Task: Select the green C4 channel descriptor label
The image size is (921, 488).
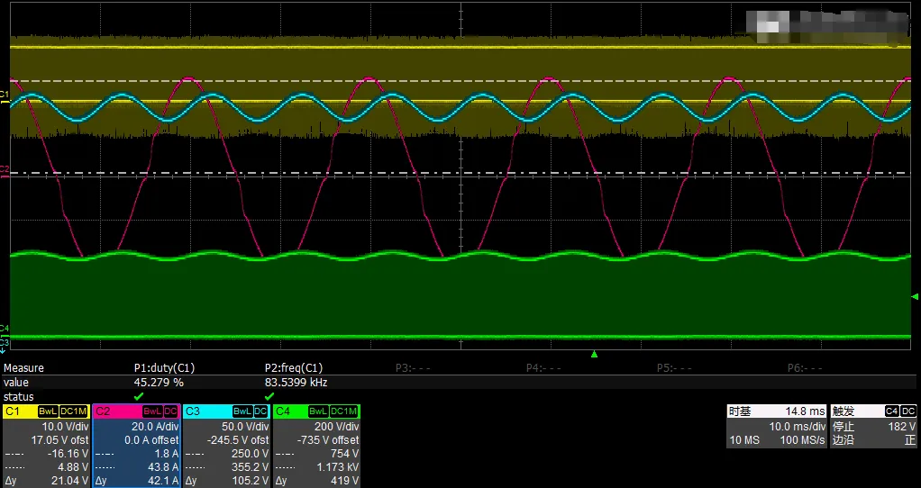Action: [x=284, y=411]
